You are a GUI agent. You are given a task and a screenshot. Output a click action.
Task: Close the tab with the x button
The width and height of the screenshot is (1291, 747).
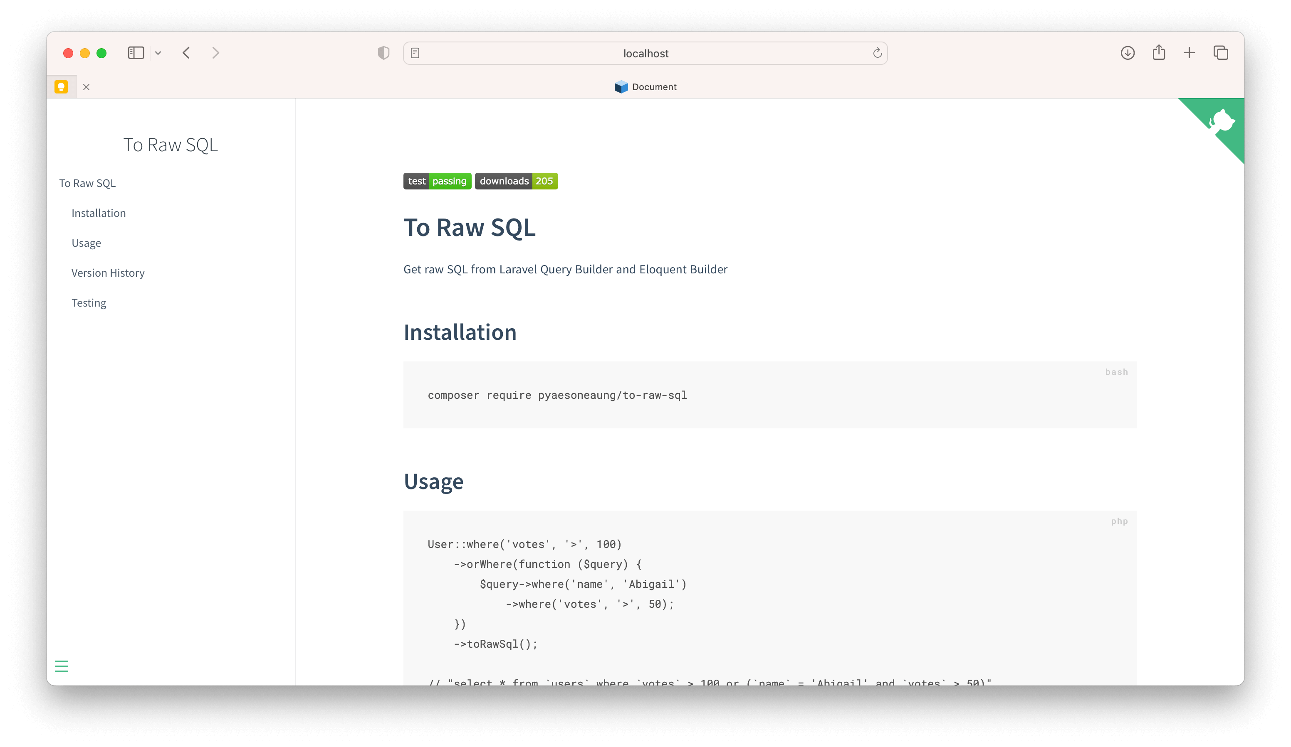tap(86, 87)
